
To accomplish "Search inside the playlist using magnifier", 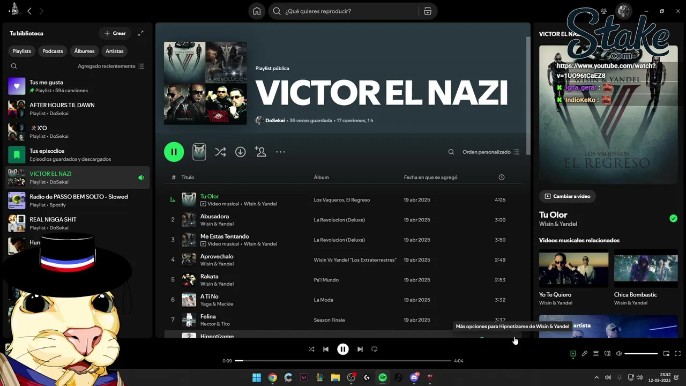I will click(451, 152).
